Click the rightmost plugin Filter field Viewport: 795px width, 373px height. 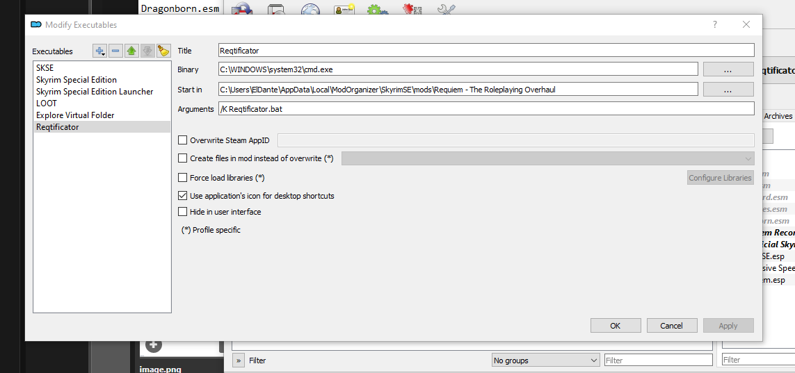[x=758, y=360]
